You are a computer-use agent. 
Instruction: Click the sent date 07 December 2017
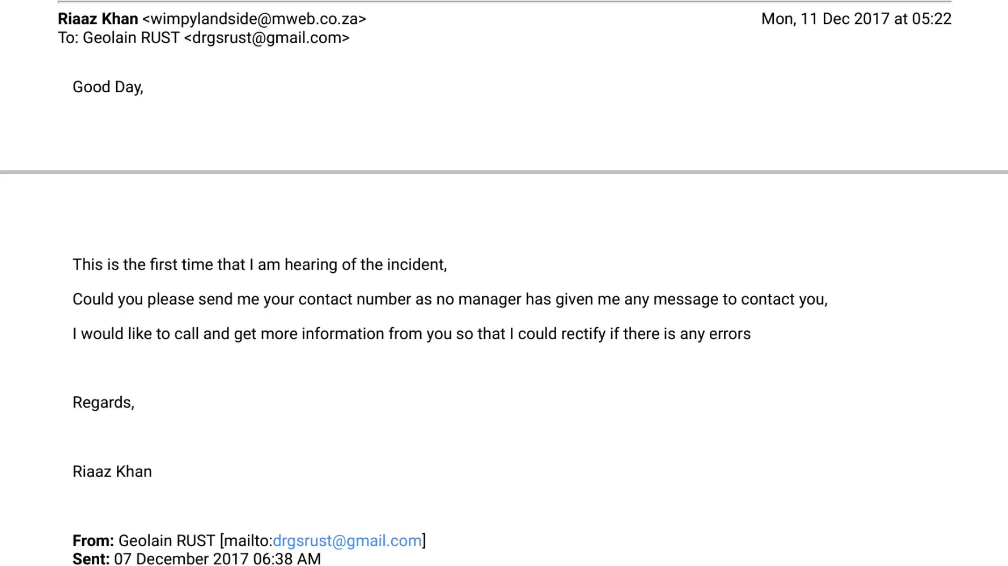181,559
